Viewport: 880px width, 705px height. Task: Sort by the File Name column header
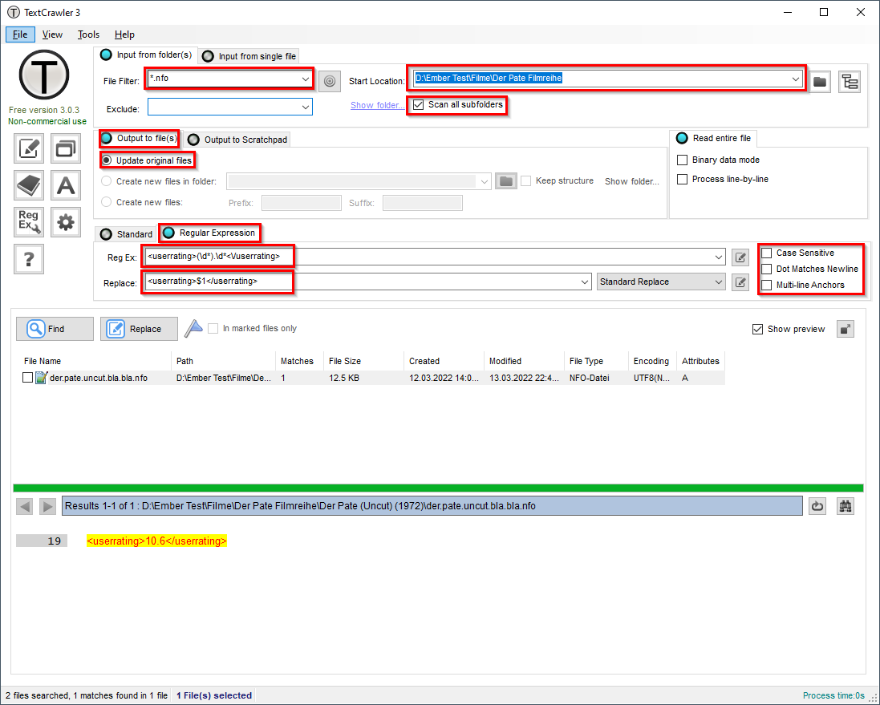coord(95,361)
